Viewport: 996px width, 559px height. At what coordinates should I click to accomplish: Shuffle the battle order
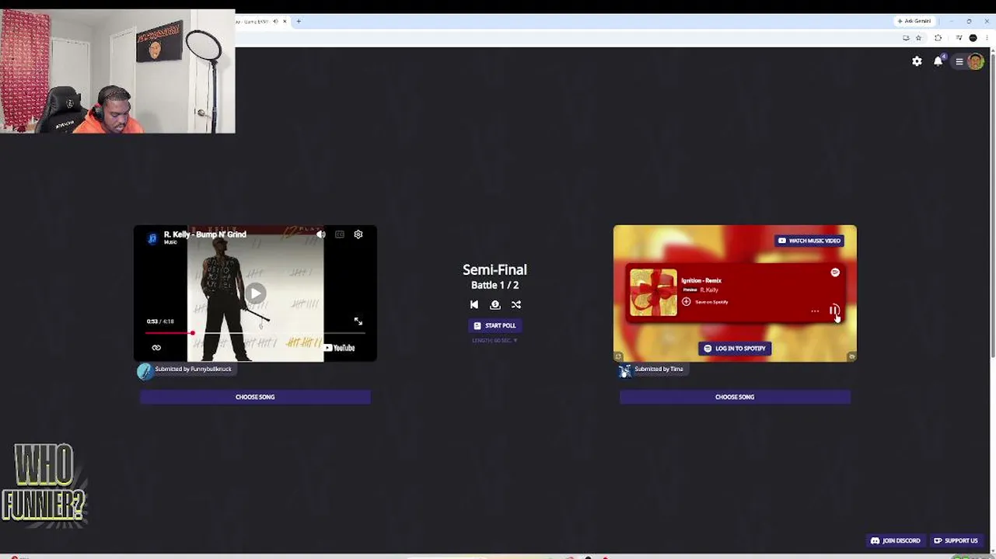(x=516, y=304)
